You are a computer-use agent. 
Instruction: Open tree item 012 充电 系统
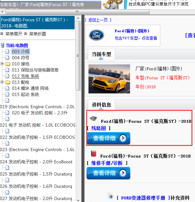pos(25,76)
